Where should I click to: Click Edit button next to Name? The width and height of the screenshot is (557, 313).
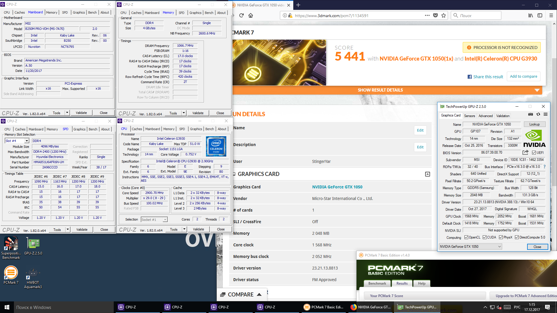pos(420,130)
